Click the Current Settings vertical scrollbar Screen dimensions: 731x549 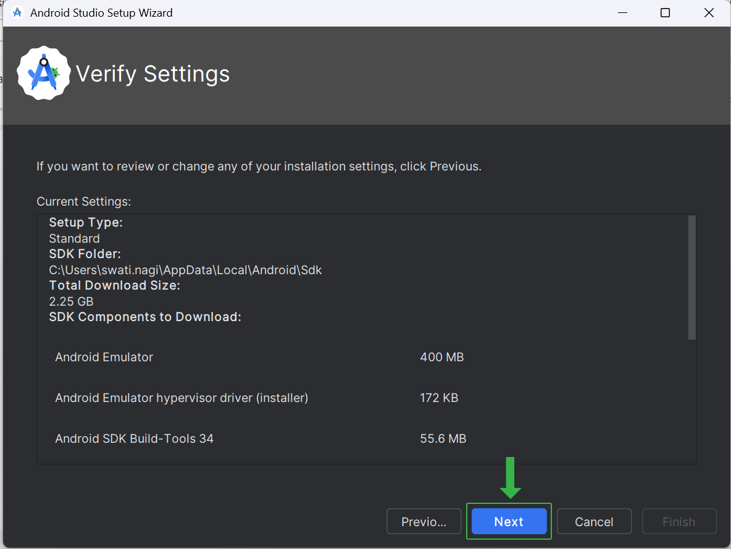coord(692,277)
